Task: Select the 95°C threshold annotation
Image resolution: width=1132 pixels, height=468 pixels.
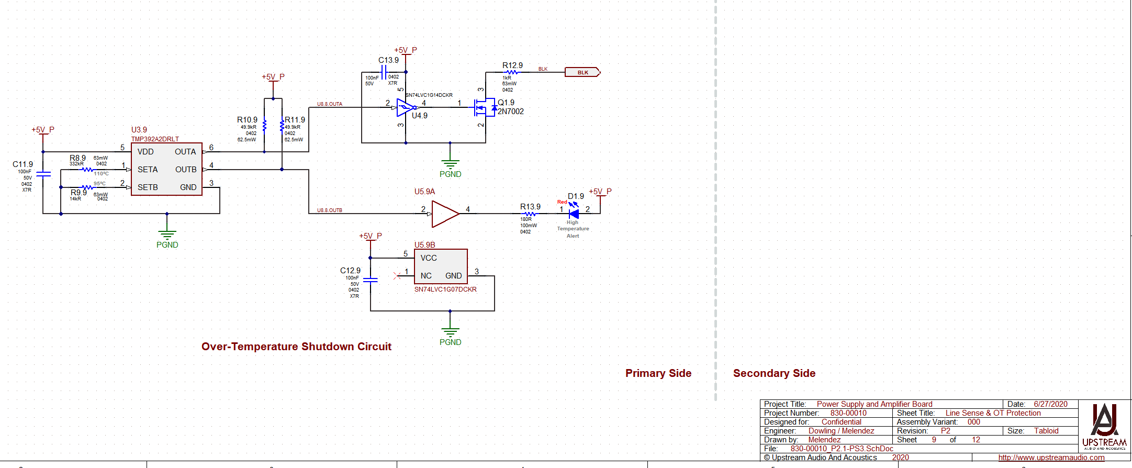Action: coord(99,184)
